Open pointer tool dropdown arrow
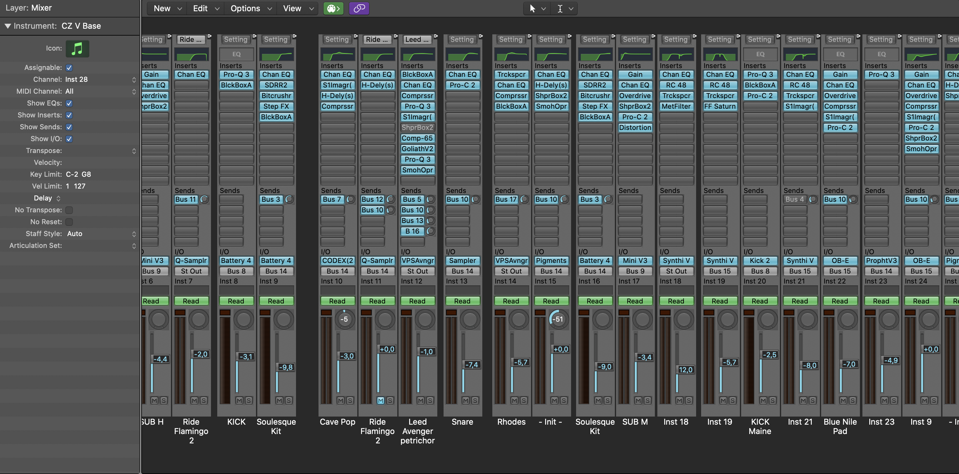959x474 pixels. [544, 8]
